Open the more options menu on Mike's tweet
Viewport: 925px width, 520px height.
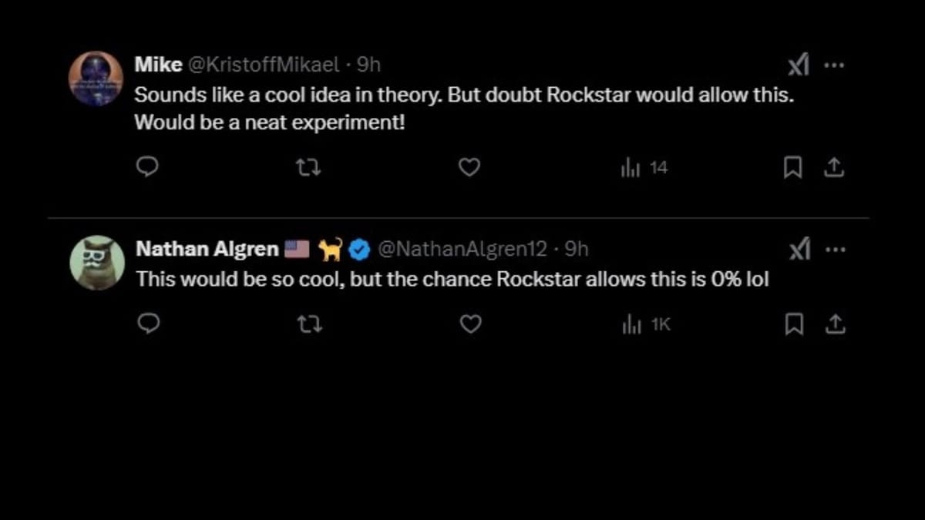(x=835, y=65)
